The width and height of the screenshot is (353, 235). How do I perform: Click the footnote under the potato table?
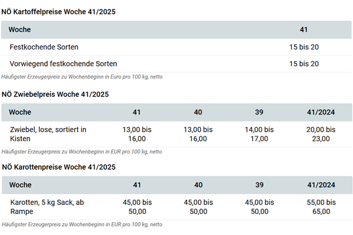pyautogui.click(x=82, y=78)
